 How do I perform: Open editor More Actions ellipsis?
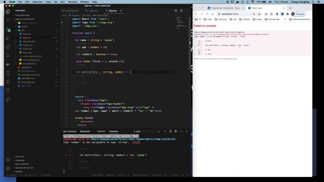tap(187, 11)
